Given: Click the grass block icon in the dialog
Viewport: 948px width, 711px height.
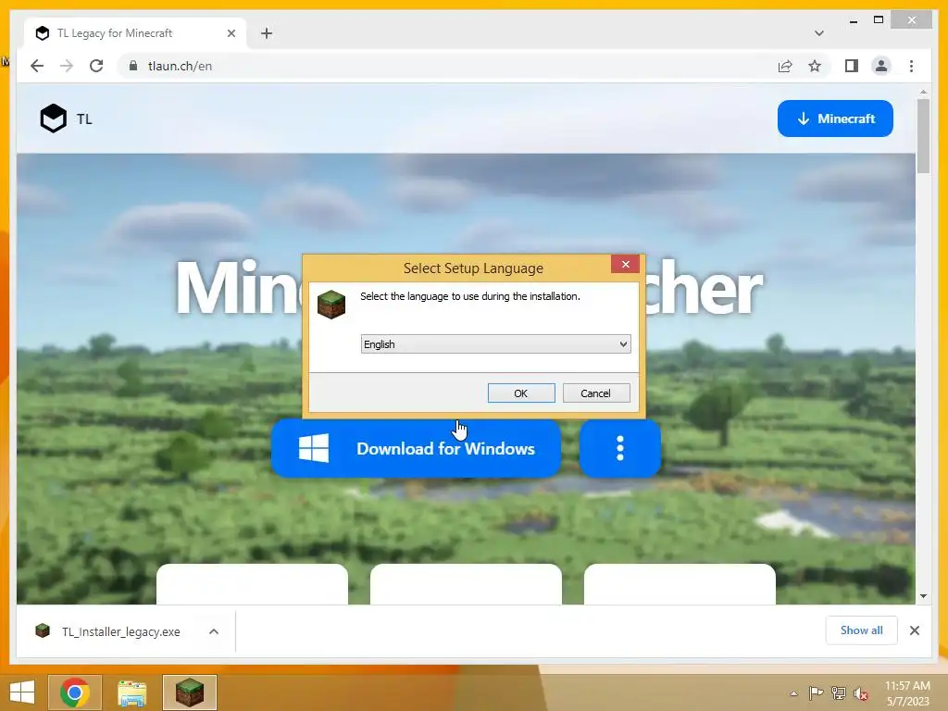Looking at the screenshot, I should (x=331, y=304).
